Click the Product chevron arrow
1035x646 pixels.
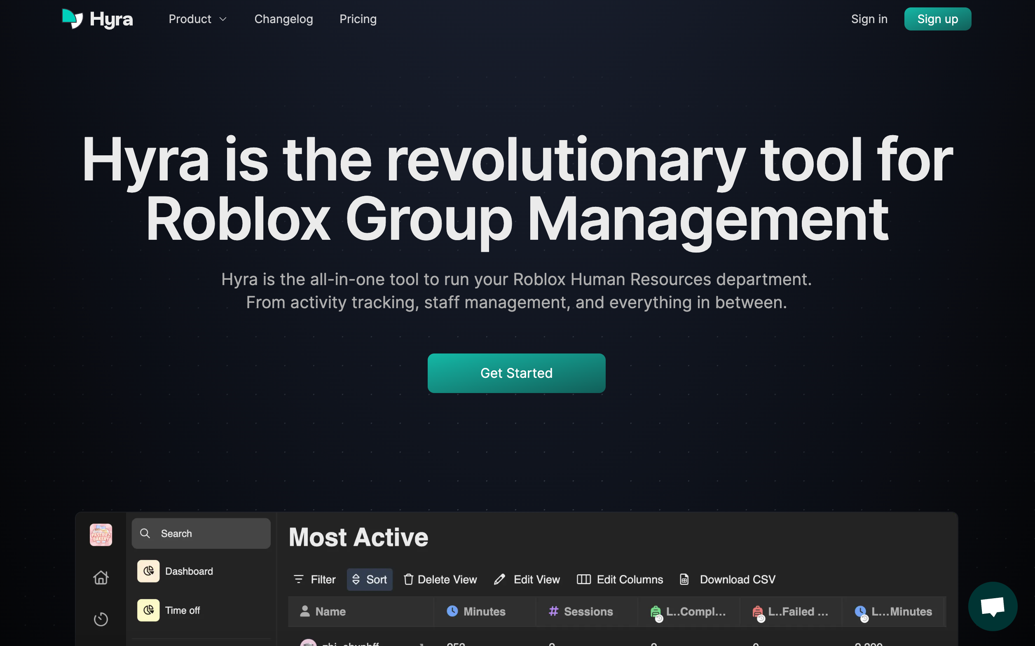222,19
